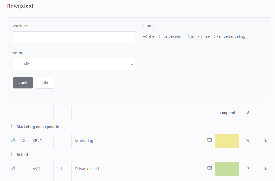Click the number '1.1' in the AVG row
Image resolution: width=275 pixels, height=181 pixels.
pos(59,169)
